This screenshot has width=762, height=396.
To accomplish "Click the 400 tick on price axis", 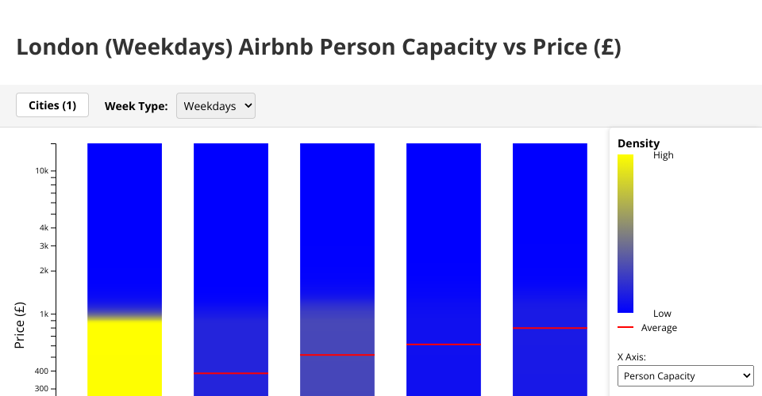I will 42,371.
